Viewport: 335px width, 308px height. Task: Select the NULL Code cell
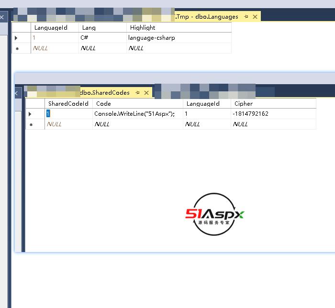[x=138, y=124]
